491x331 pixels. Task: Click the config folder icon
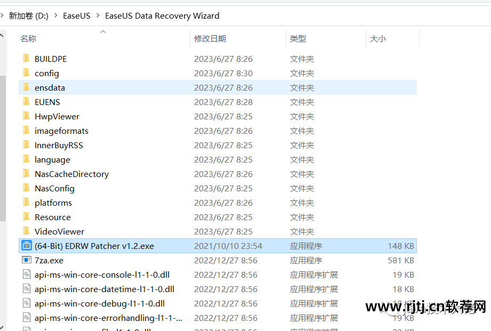[26, 72]
